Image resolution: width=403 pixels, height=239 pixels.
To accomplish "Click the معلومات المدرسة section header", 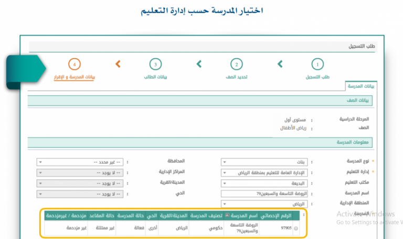I will pyautogui.click(x=200, y=142).
